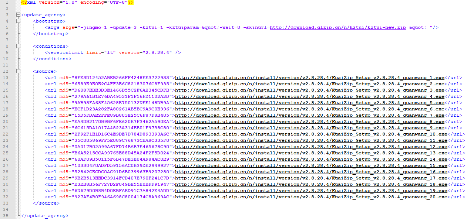Open the guanwang_1.exe download link
Image resolution: width=467 pixels, height=219 pixels.
(309, 78)
